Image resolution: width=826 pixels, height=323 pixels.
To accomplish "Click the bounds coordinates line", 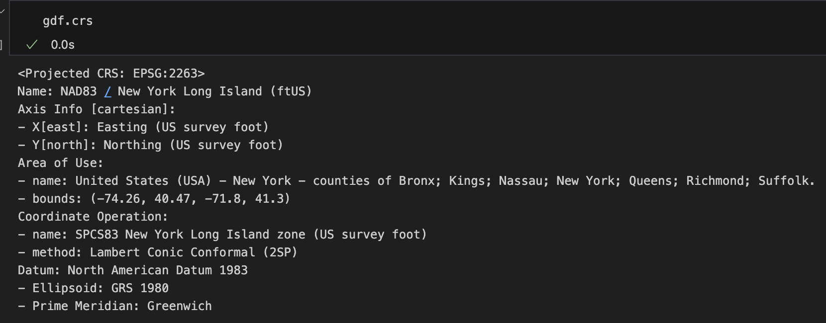I will coord(154,199).
